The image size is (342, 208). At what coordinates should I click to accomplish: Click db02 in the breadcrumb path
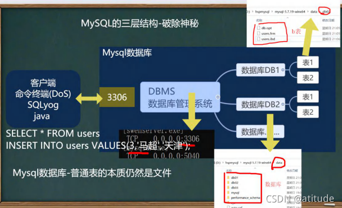(x=326, y=12)
